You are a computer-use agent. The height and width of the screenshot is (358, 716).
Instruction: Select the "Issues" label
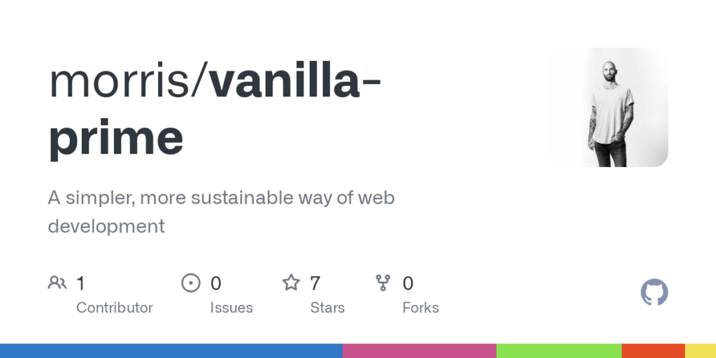click(x=231, y=308)
